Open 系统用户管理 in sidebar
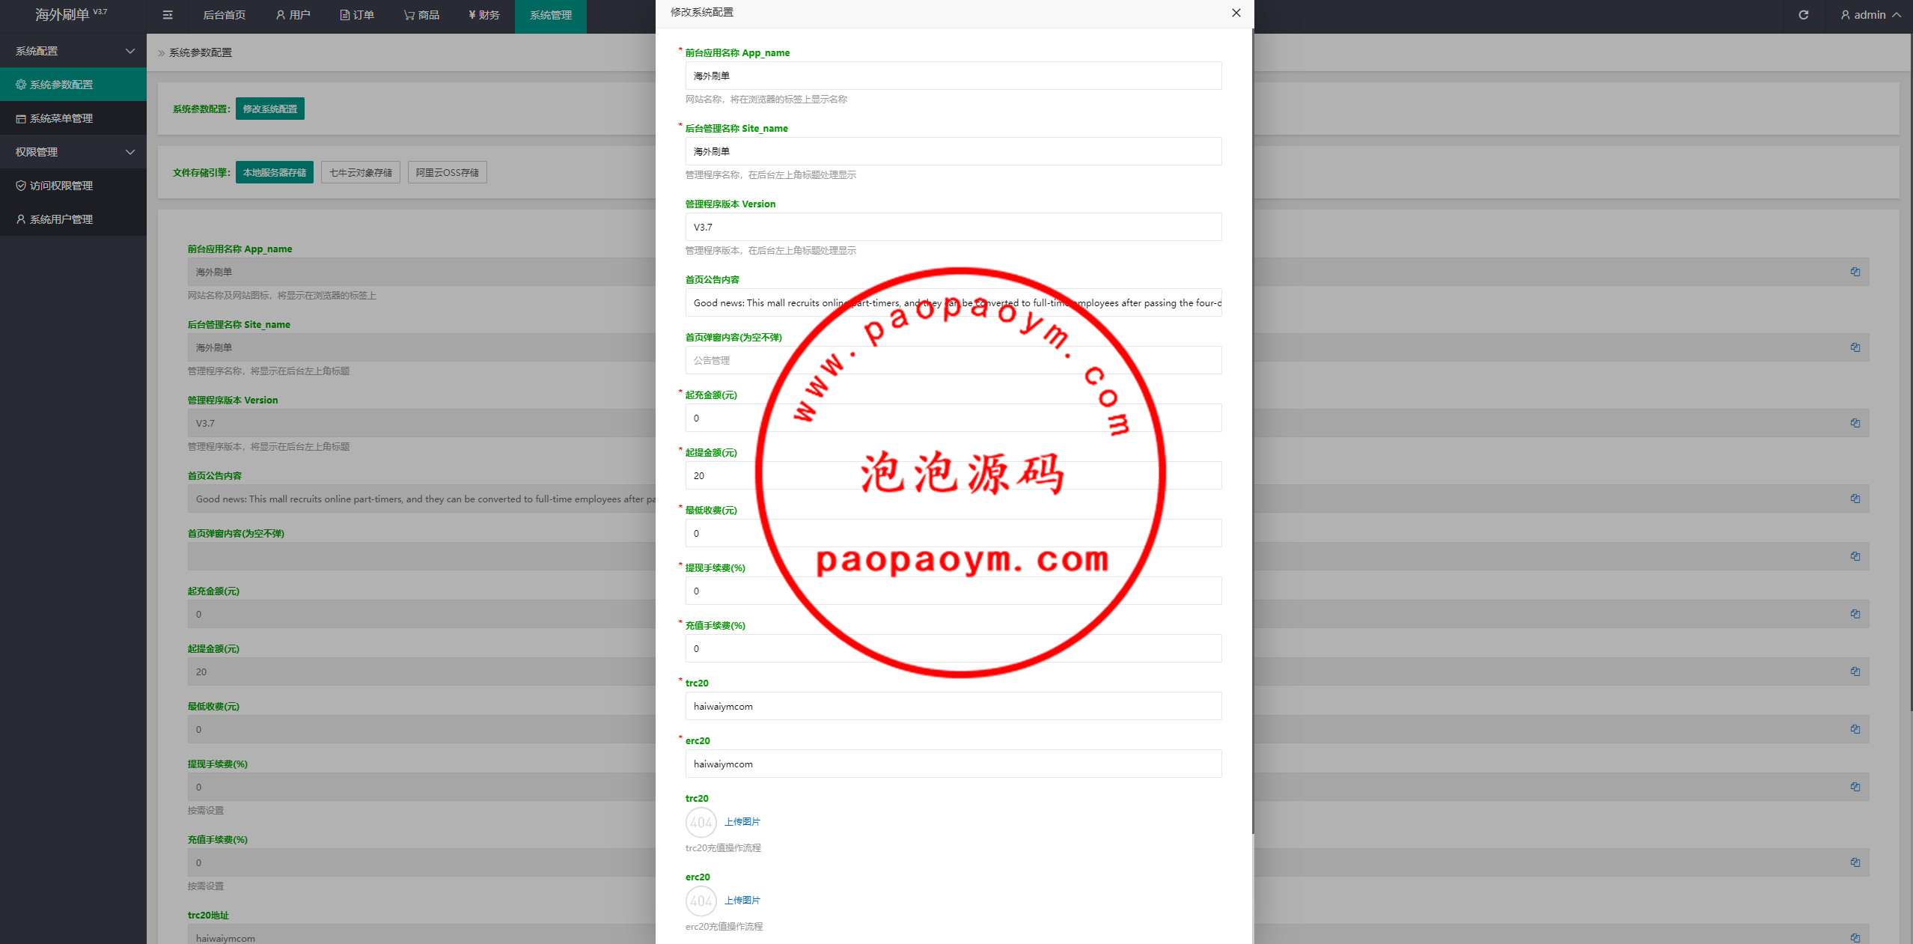 coord(73,219)
